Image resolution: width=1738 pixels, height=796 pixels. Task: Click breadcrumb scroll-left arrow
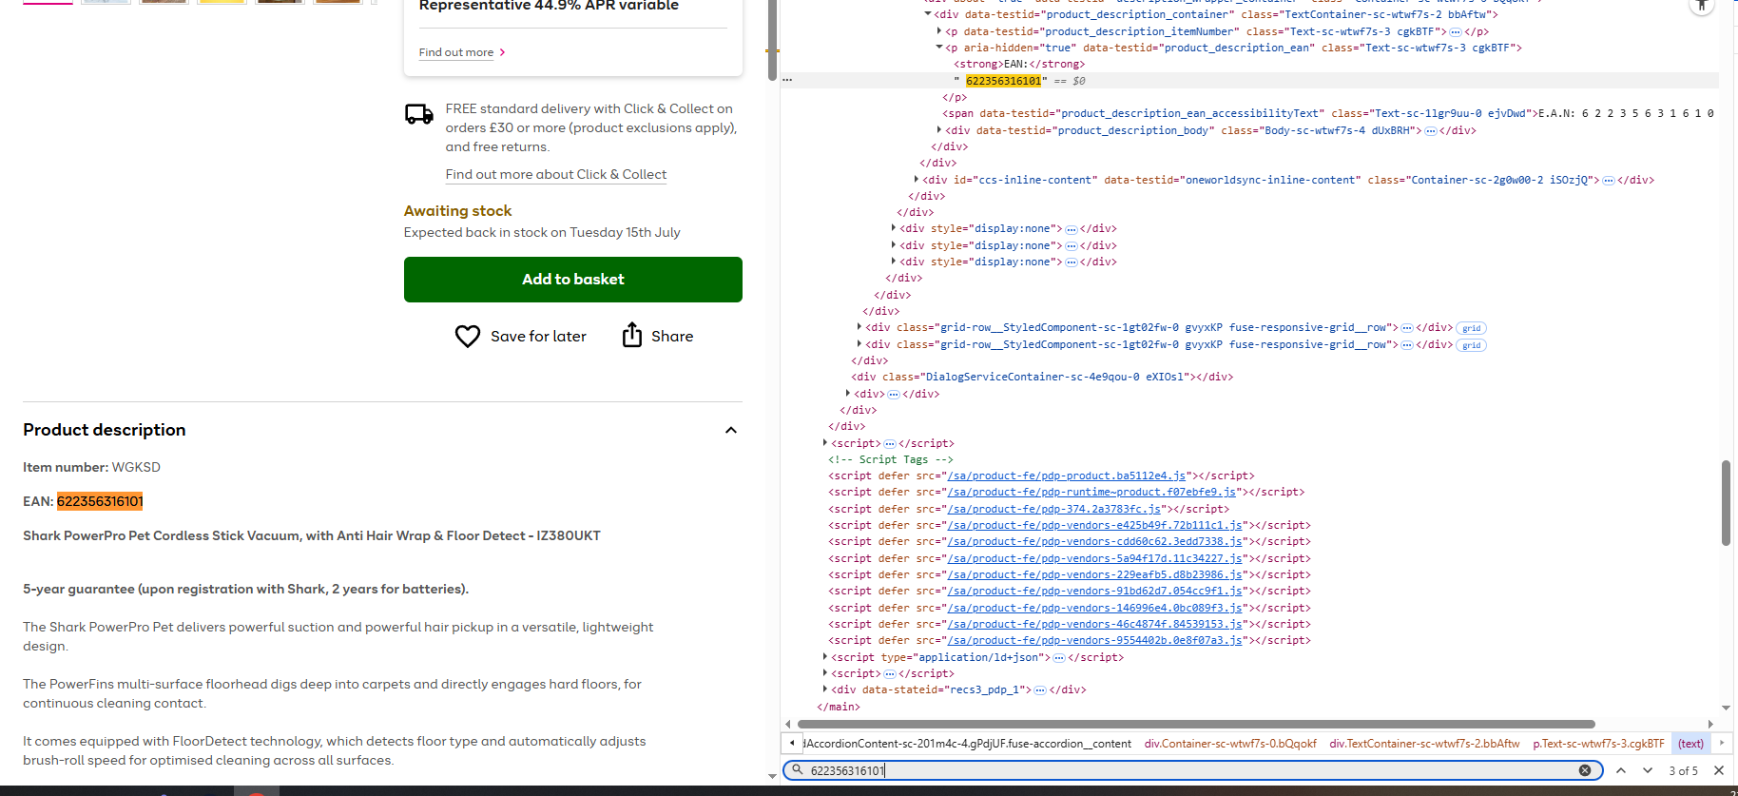coord(792,743)
